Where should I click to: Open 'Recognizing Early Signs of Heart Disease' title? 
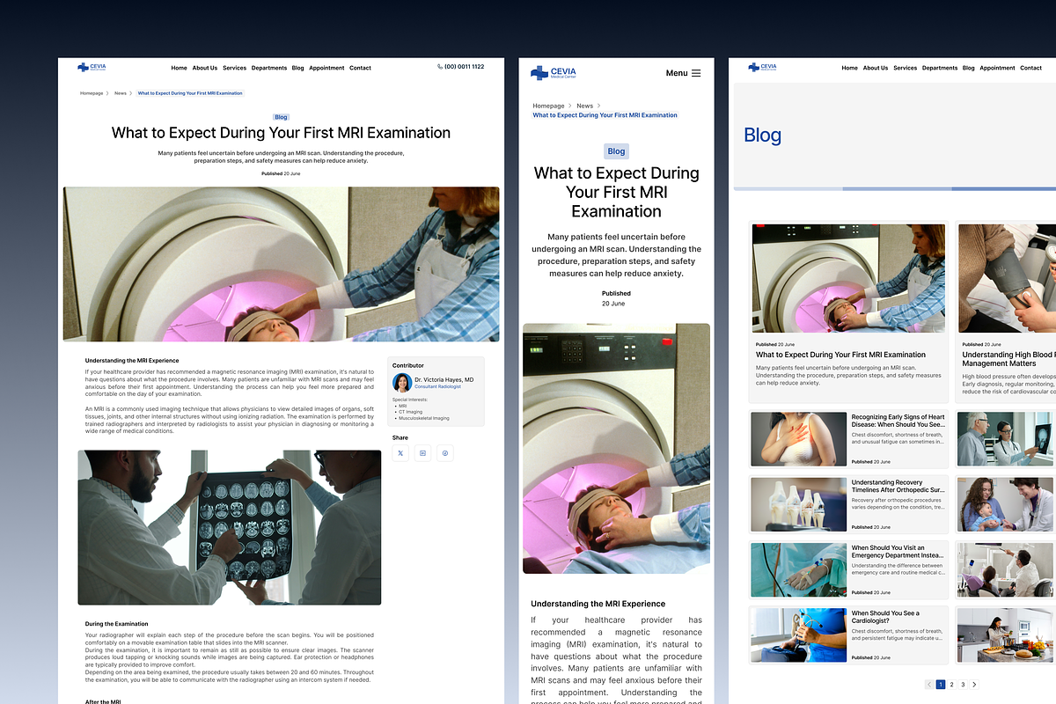[x=898, y=421]
